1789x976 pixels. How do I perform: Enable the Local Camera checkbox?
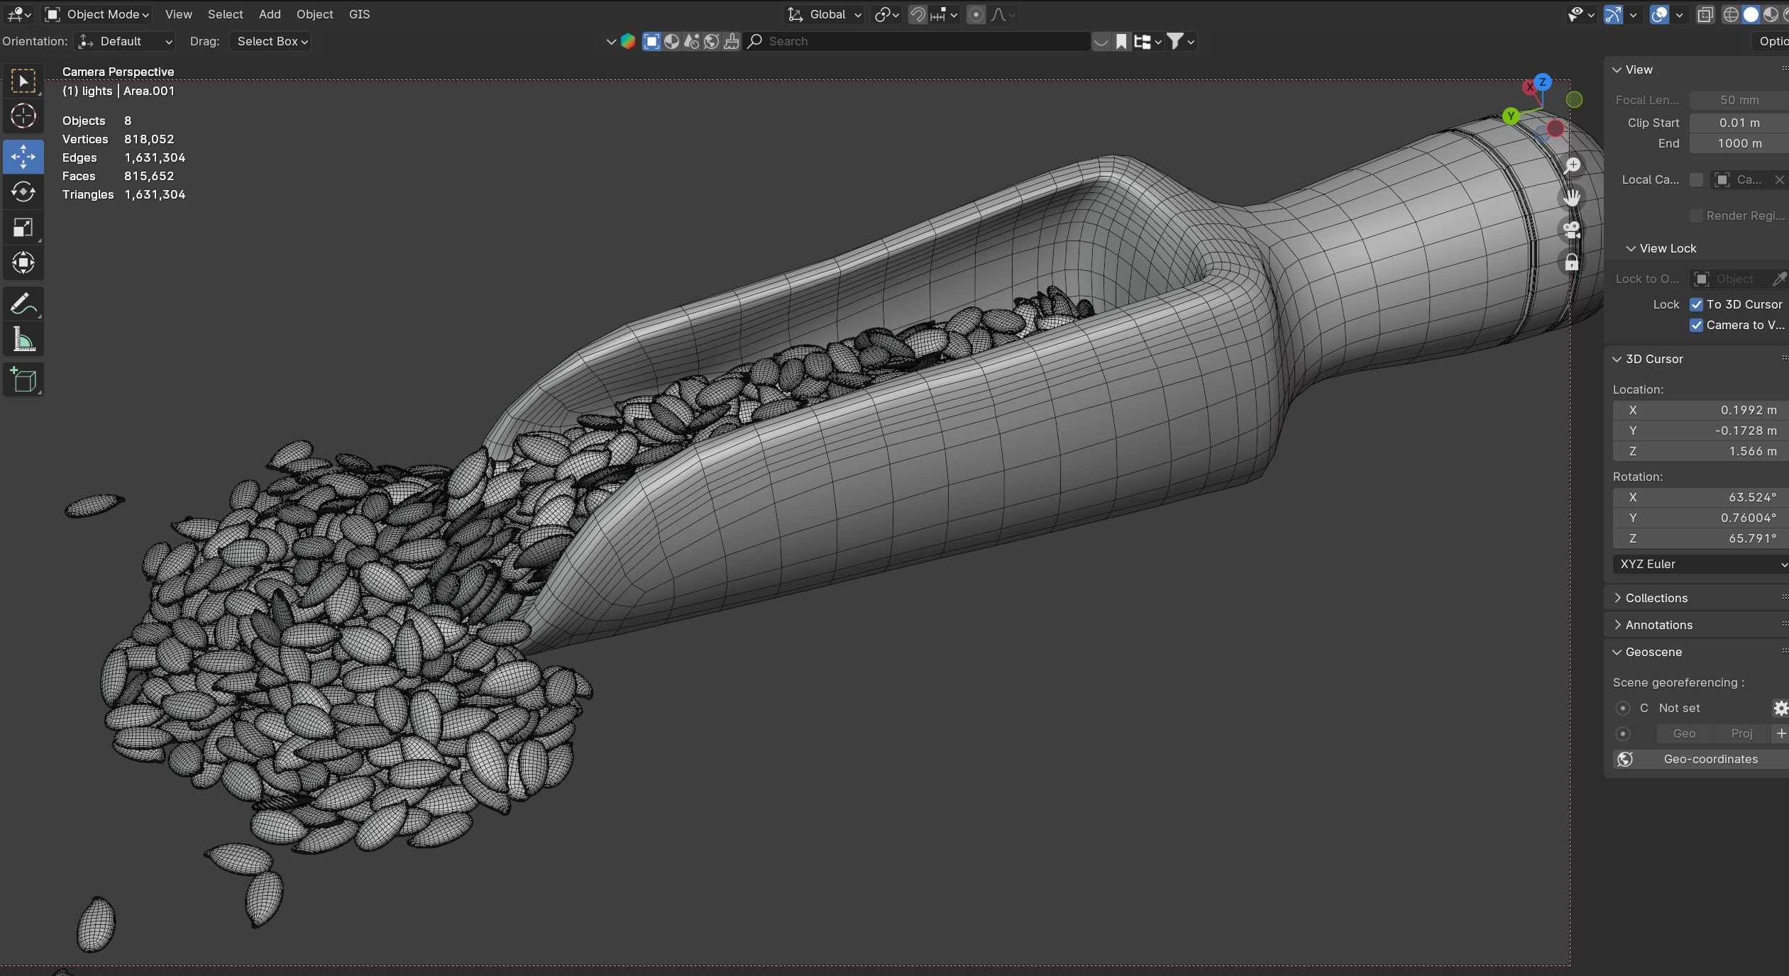coord(1696,179)
